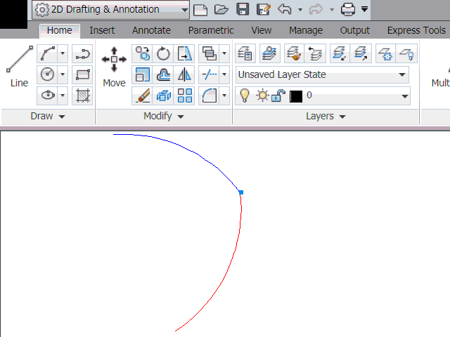This screenshot has width=450, height=337.
Task: Click the blue grip point on the arc
Action: pyautogui.click(x=241, y=192)
